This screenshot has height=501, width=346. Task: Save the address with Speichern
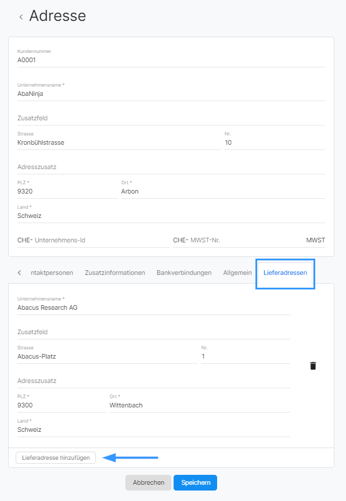(195, 482)
